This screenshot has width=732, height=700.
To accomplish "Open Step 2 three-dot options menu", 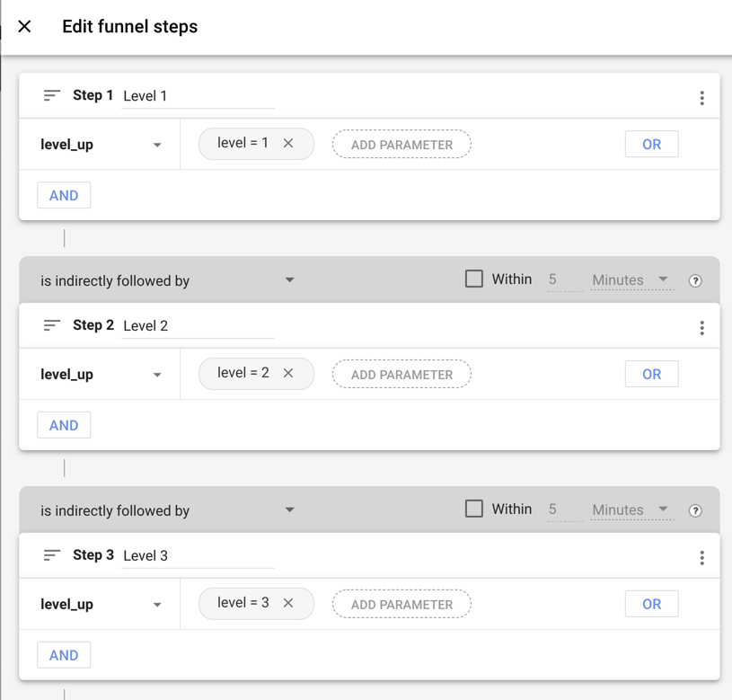I will [x=701, y=328].
